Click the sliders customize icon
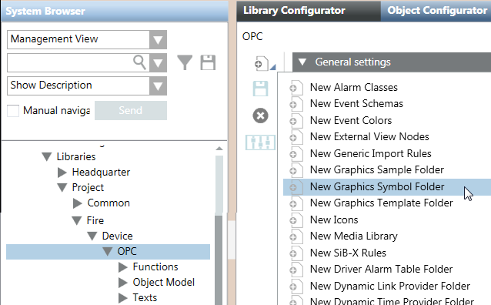The height and width of the screenshot is (305, 491). [x=261, y=142]
